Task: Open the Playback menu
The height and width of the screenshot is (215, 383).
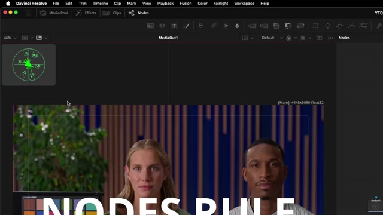Action: [x=165, y=4]
